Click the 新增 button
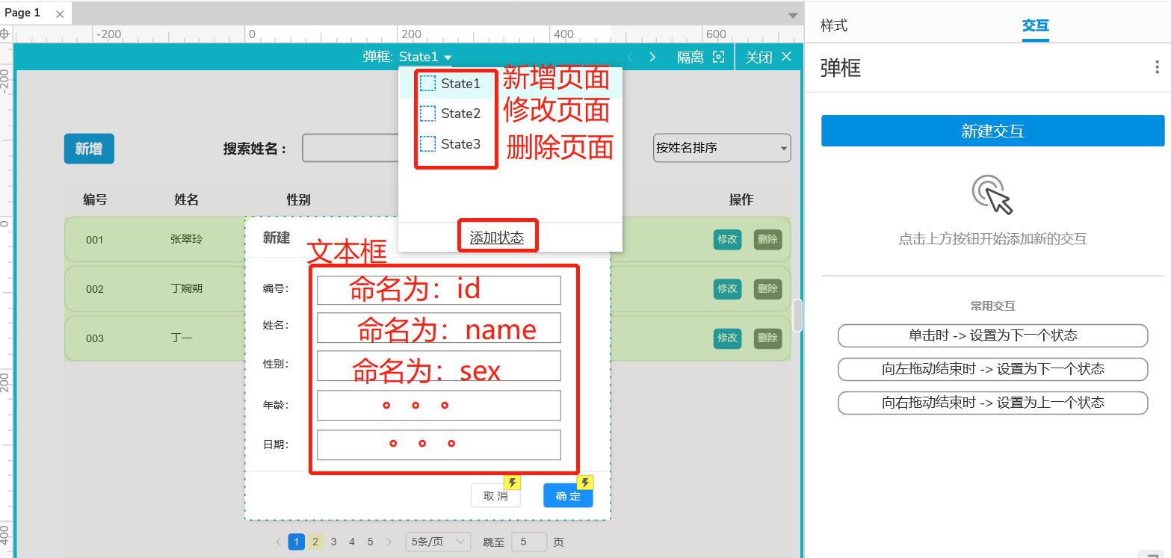The image size is (1171, 558). (89, 149)
